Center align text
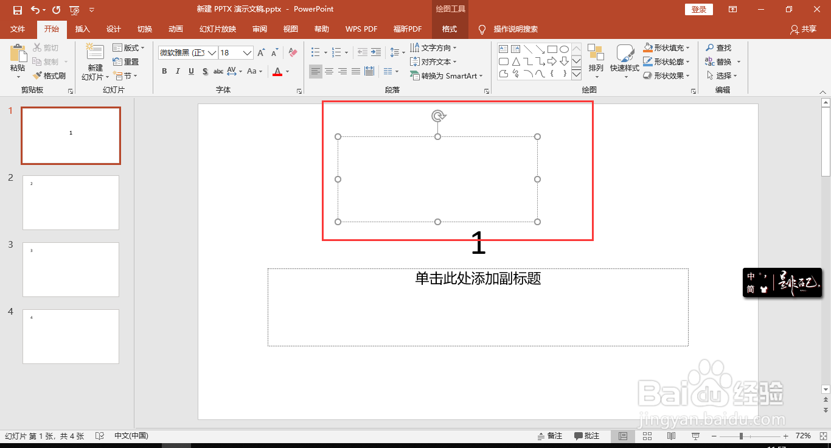831x448 pixels. (x=329, y=72)
